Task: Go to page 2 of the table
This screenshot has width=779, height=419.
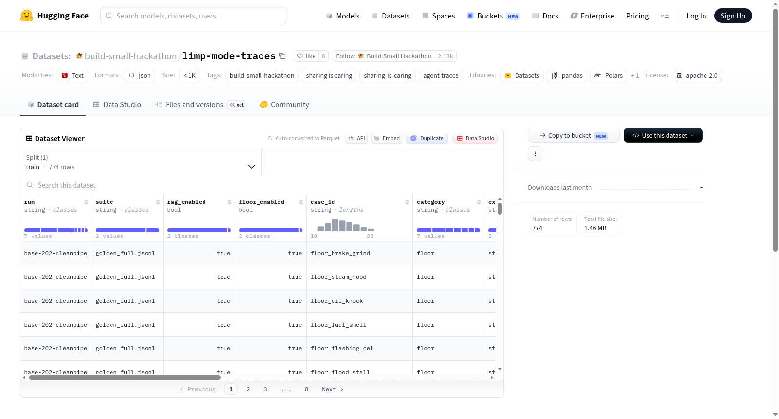Action: click(248, 389)
